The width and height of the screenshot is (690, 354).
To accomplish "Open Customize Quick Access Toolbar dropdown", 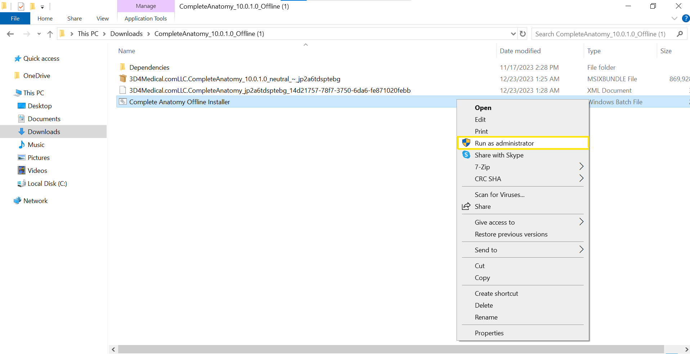I will 42,7.
